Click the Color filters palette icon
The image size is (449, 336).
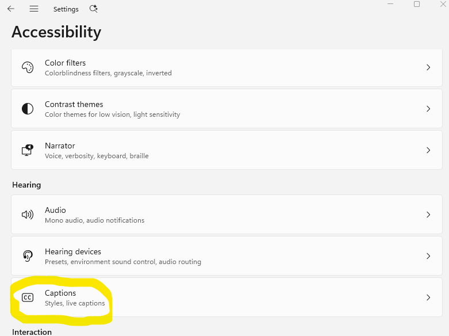tap(28, 67)
